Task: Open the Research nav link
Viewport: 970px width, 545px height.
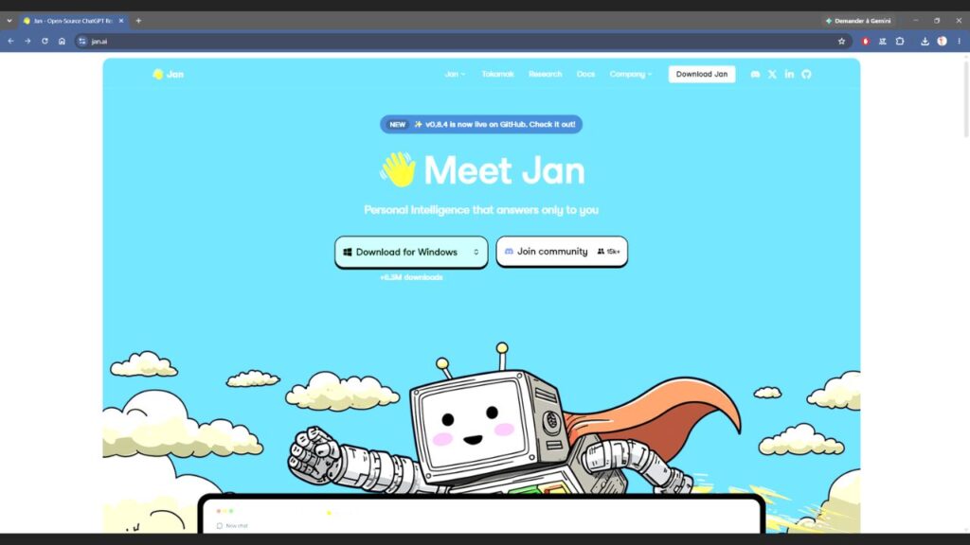Action: coord(545,74)
